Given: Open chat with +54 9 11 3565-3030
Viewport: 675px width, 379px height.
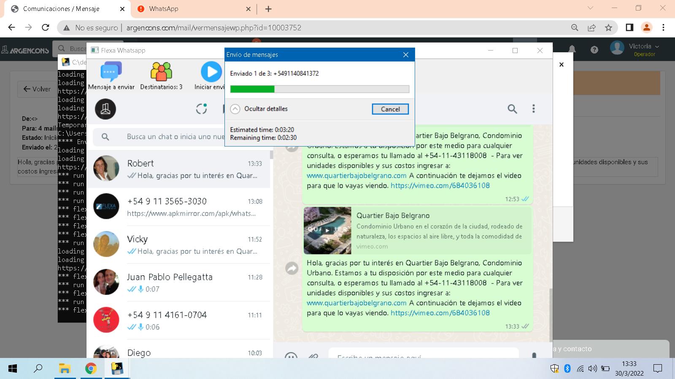Looking at the screenshot, I should coord(178,207).
